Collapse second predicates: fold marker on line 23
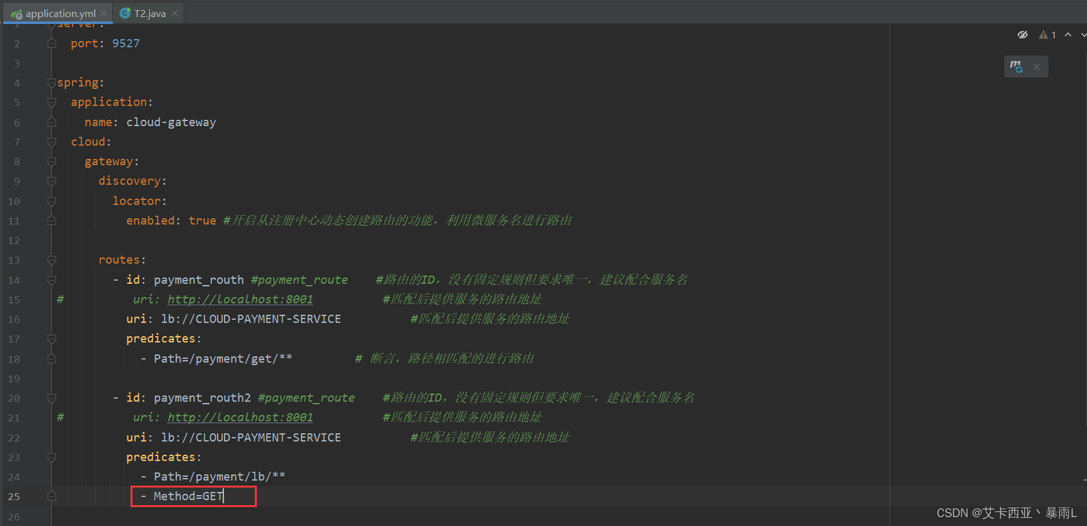 (52, 457)
